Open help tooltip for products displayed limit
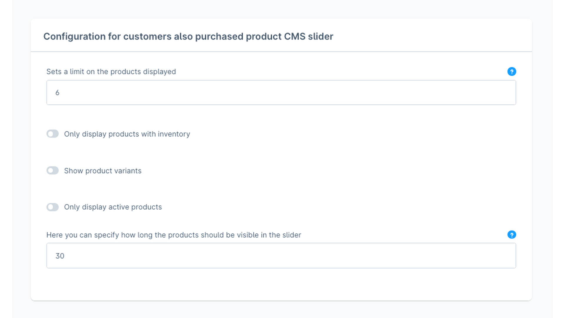Viewport: 565px width, 318px height. click(x=511, y=72)
